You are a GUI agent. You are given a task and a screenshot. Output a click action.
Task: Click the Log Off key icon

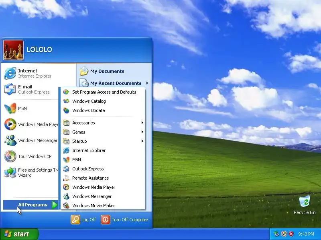pyautogui.click(x=75, y=220)
